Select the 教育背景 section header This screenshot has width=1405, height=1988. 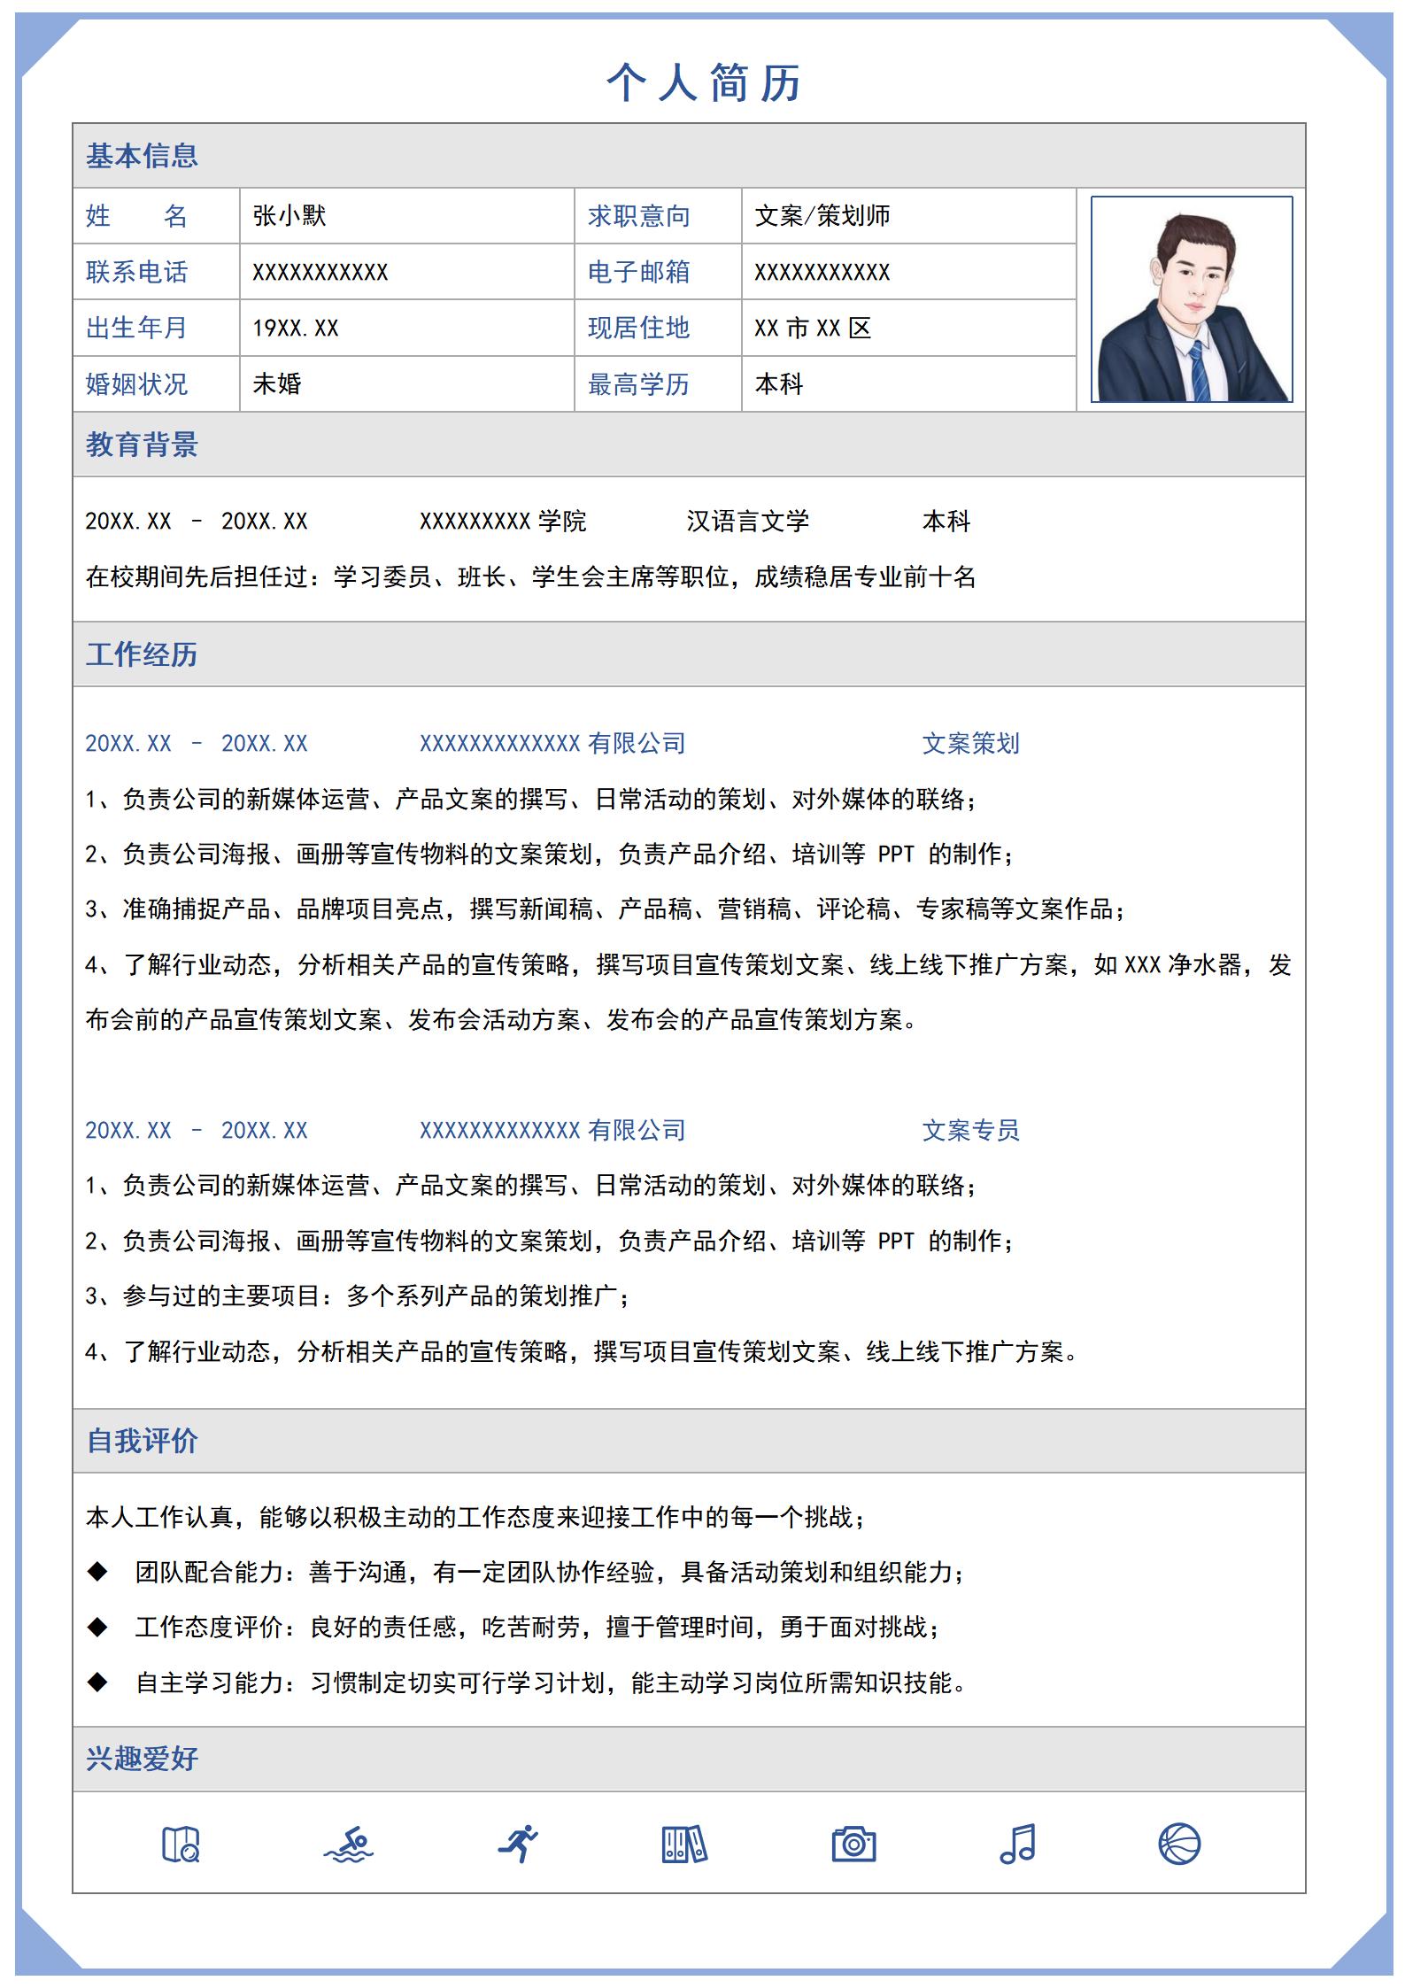(x=142, y=445)
